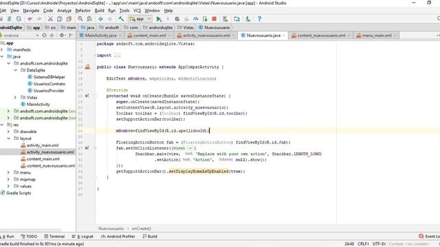The image size is (440, 247).
Task: Switch to menu_main.xml tab
Action: [x=377, y=35]
